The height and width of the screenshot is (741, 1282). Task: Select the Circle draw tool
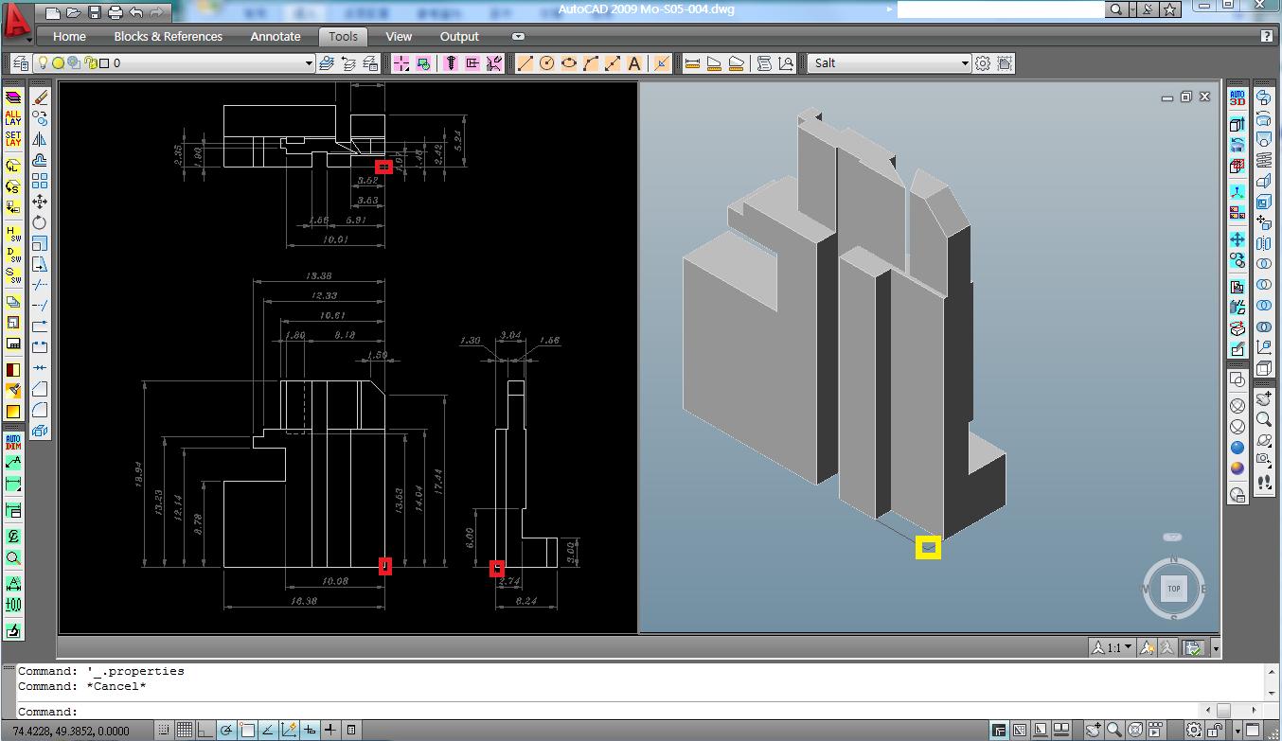tap(547, 63)
